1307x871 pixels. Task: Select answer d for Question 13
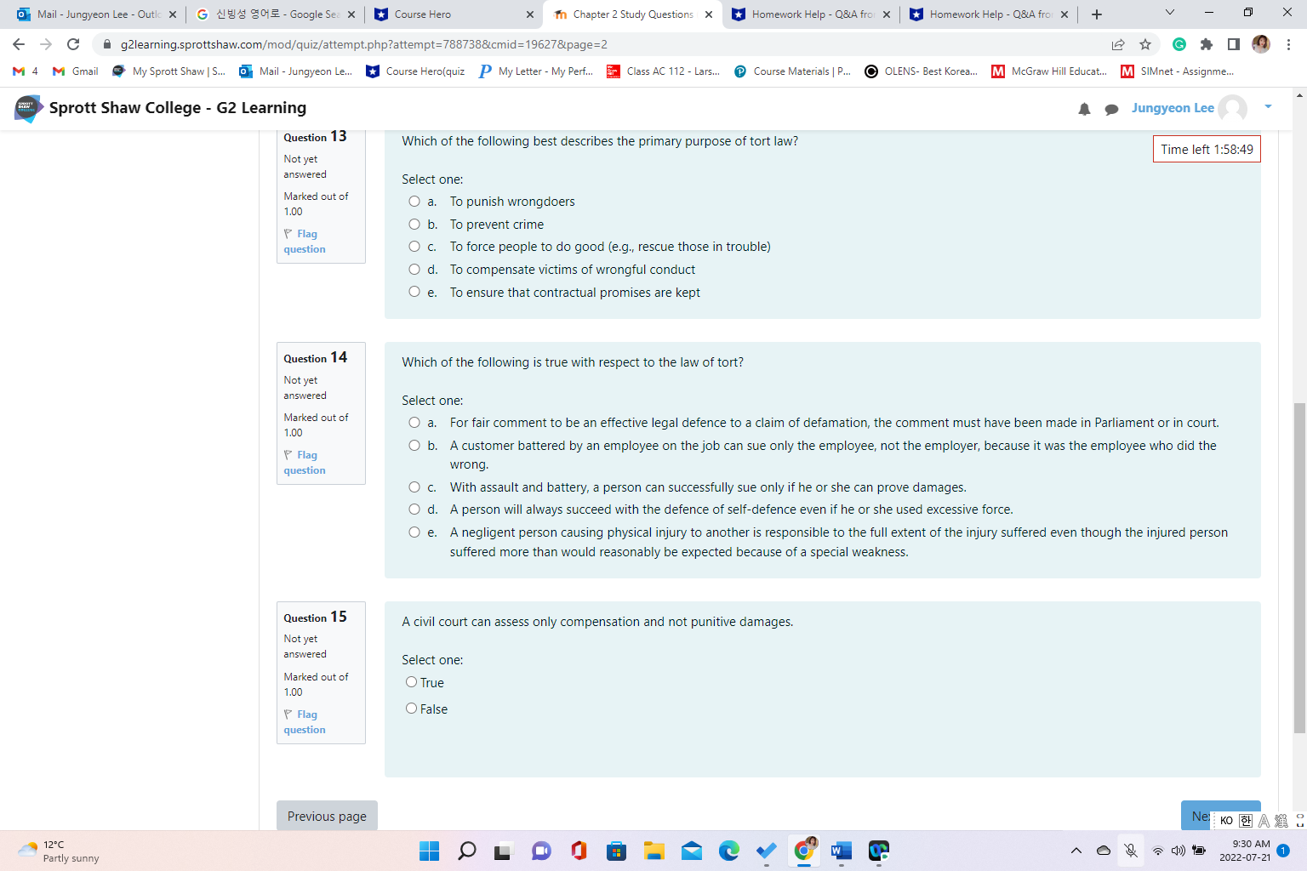click(x=414, y=269)
